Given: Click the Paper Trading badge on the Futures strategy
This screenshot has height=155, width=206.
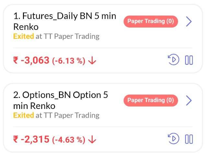Looking at the screenshot, I should click(x=151, y=21).
